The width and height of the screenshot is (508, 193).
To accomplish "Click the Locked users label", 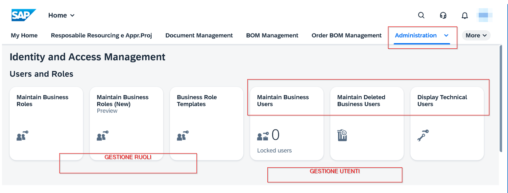I will click(x=274, y=151).
